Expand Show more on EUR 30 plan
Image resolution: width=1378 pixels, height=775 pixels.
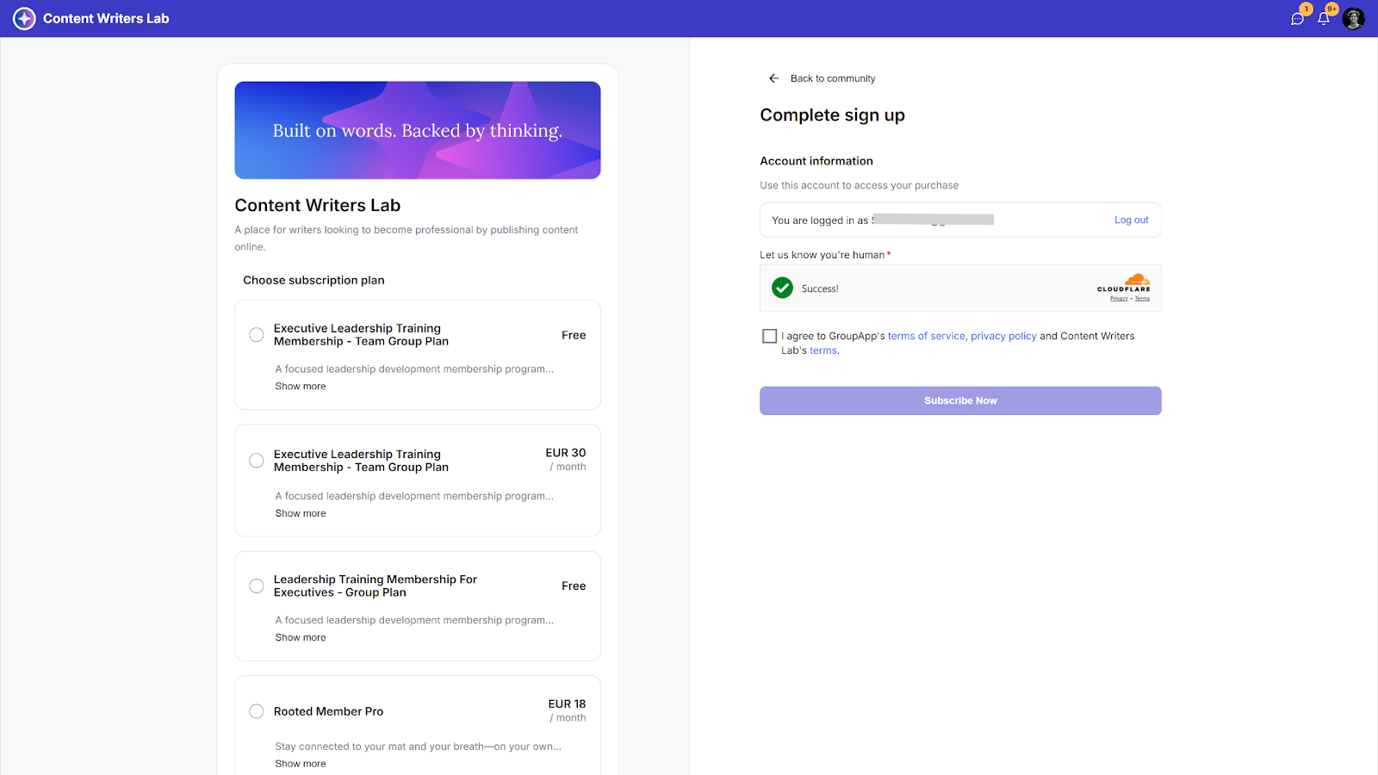[301, 513]
